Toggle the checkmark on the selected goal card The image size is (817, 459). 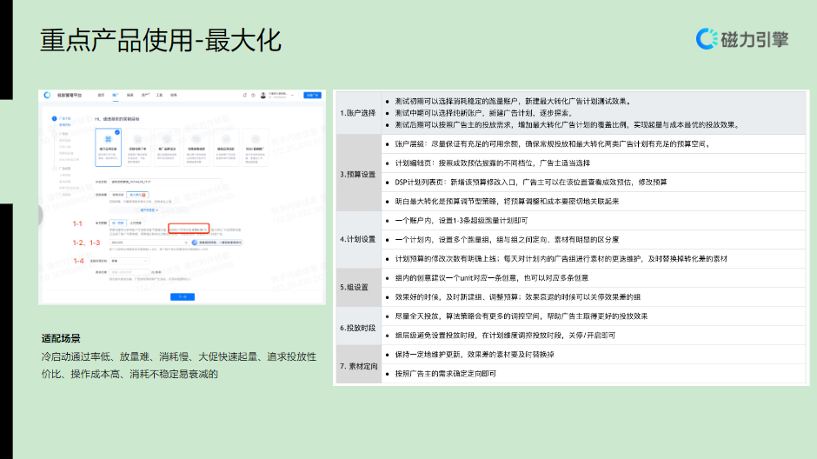[x=117, y=132]
